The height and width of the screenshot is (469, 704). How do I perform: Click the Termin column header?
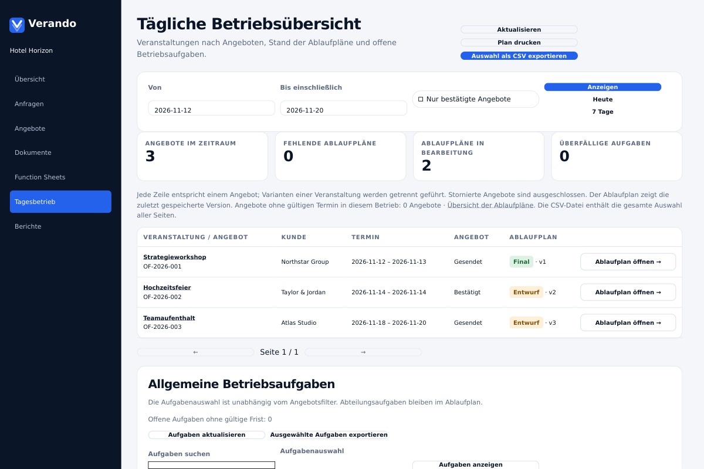[x=365, y=237]
